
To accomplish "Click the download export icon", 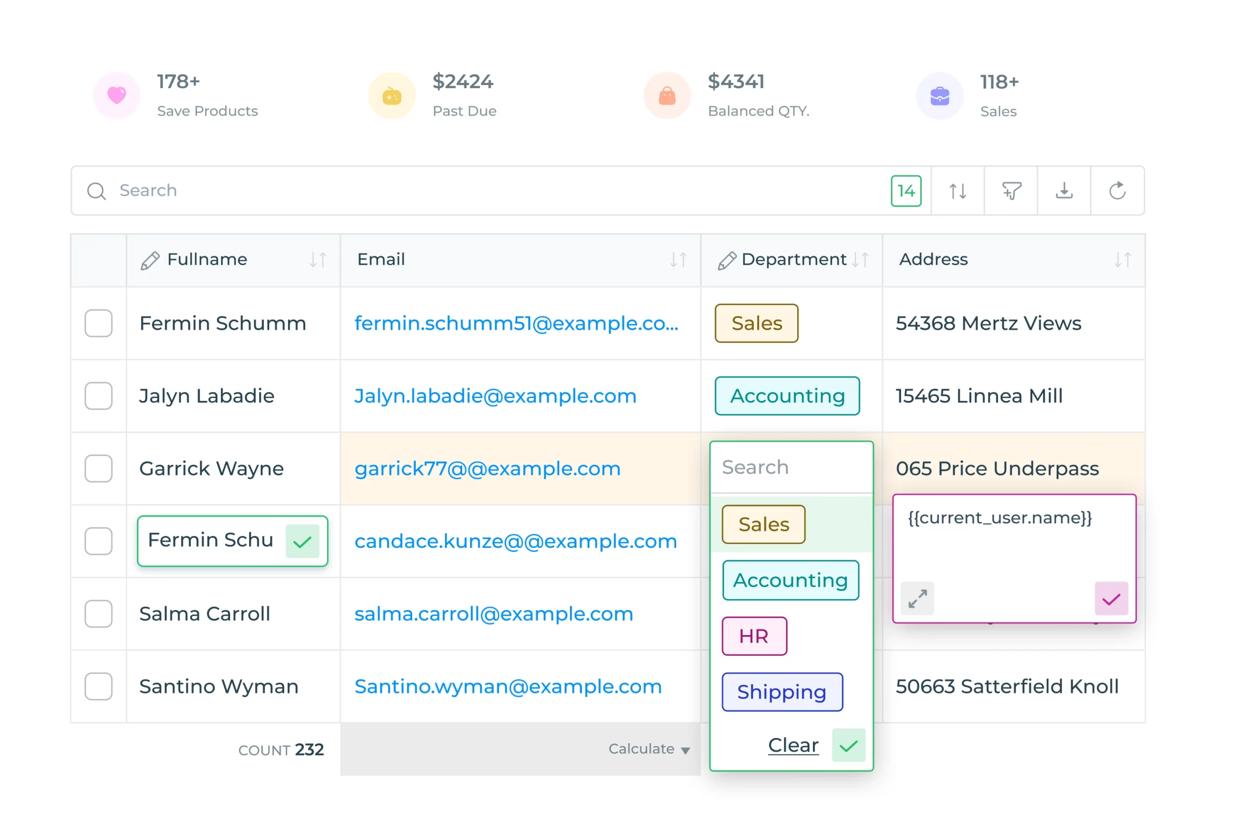I will pyautogui.click(x=1064, y=191).
